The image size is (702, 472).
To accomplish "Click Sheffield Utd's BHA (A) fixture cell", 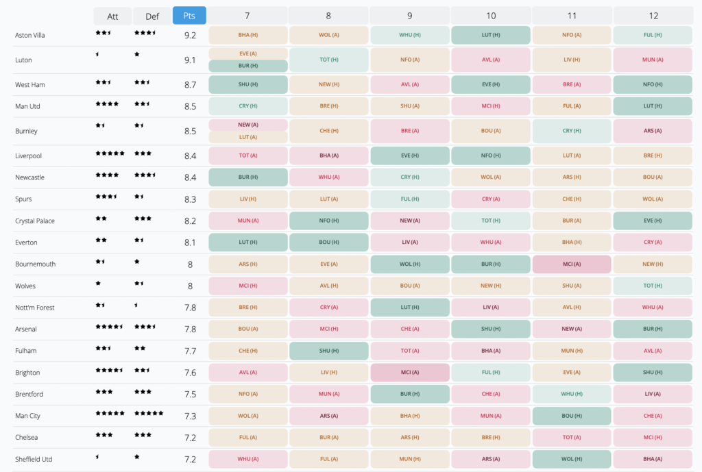I will 653,459.
